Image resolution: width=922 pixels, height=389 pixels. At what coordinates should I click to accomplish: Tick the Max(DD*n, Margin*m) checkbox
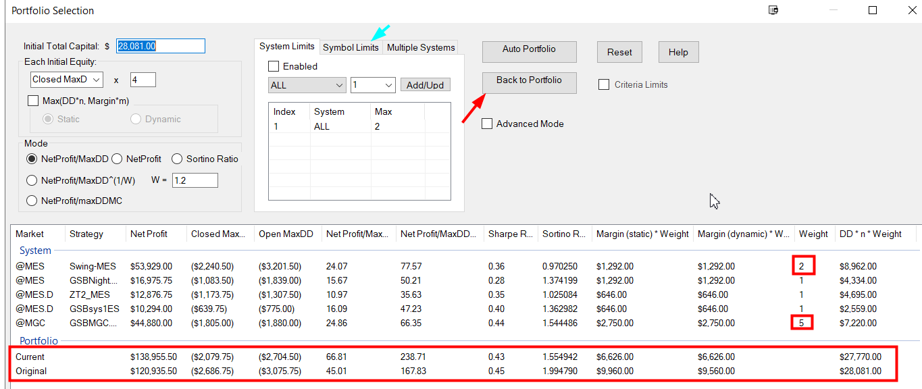click(33, 101)
